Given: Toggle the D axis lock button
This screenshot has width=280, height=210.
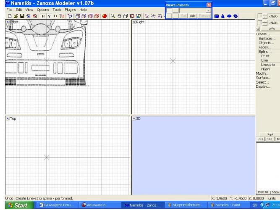Looking at the screenshot, I should click(x=55, y=16).
